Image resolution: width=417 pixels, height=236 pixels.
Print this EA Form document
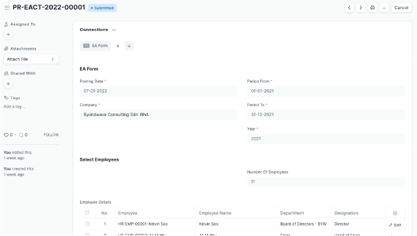[x=372, y=8]
